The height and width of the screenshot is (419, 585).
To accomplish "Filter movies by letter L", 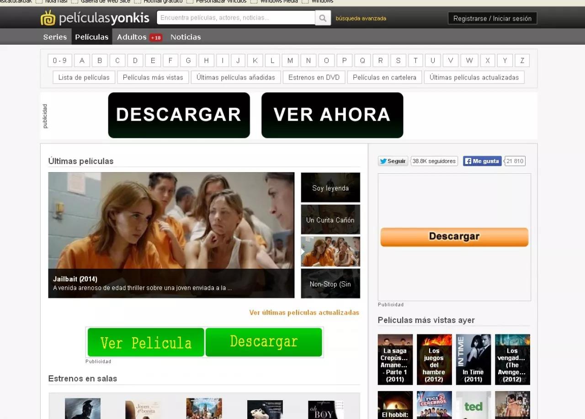I will tap(272, 60).
